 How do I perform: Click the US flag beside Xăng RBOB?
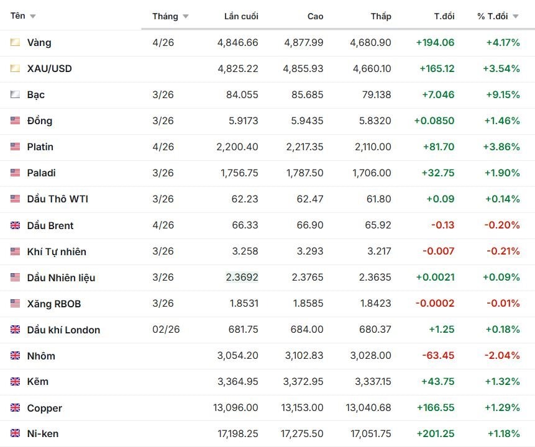[x=15, y=304]
